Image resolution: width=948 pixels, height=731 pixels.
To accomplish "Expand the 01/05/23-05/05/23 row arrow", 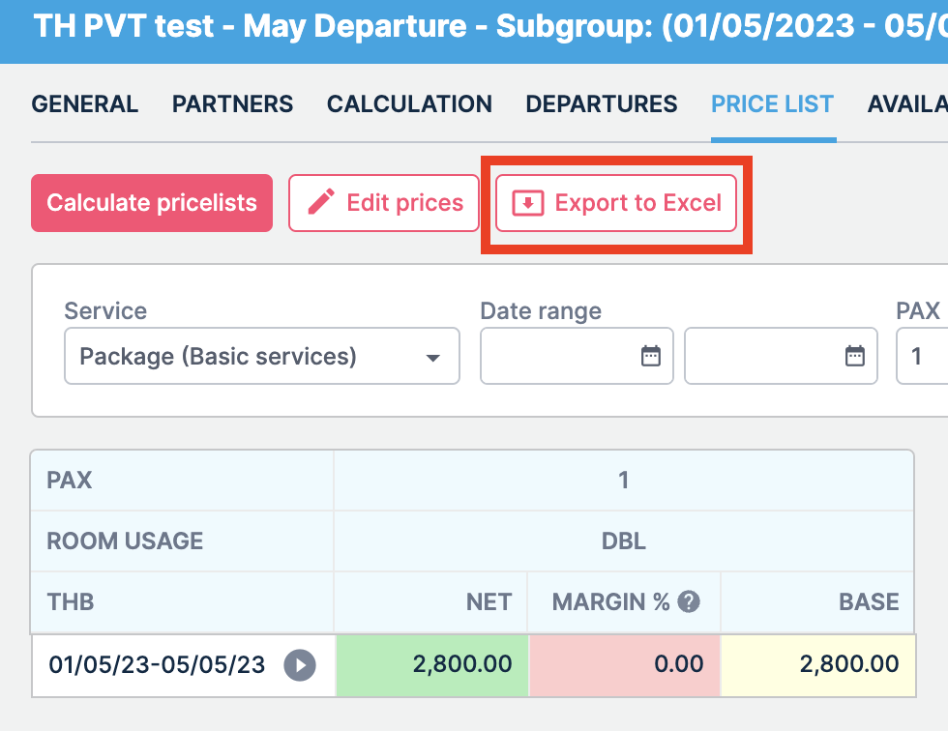I will [300, 665].
